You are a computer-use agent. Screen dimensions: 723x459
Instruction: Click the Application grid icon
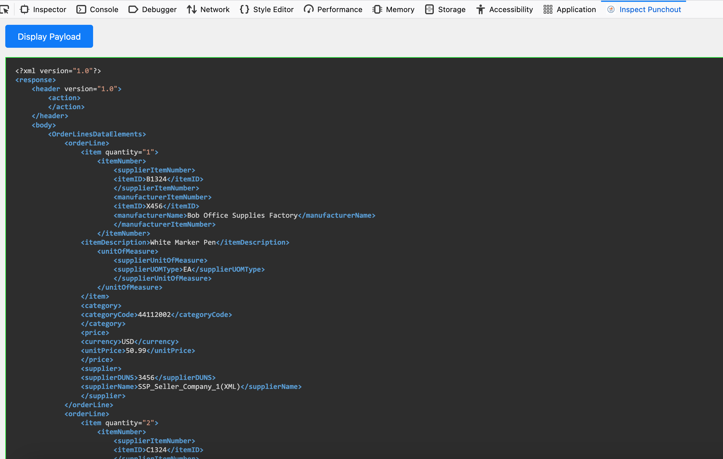(548, 10)
